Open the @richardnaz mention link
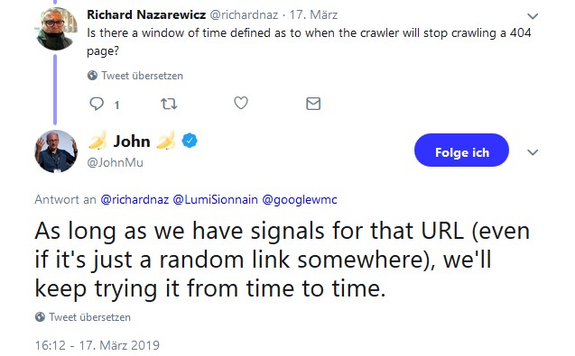 [x=134, y=199]
